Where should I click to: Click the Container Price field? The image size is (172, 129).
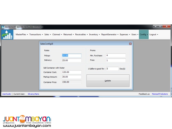coord(72,82)
